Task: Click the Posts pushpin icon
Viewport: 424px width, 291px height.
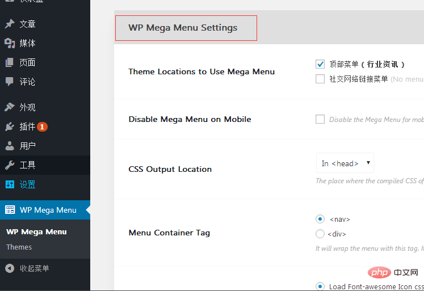Action: [10, 24]
